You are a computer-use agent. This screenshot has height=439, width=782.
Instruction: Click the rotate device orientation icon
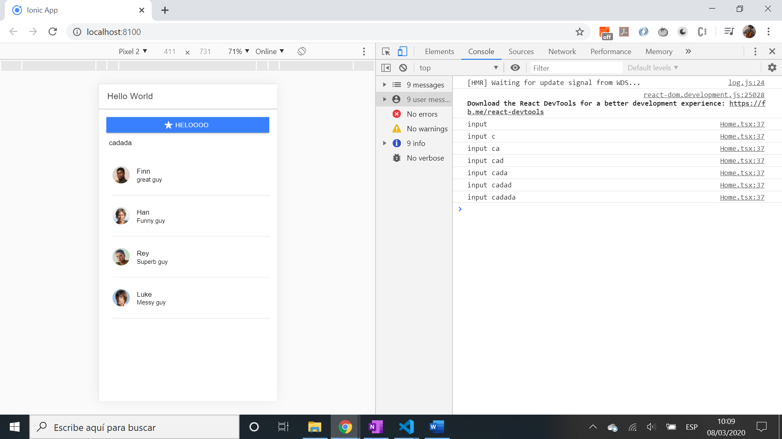[x=302, y=52]
